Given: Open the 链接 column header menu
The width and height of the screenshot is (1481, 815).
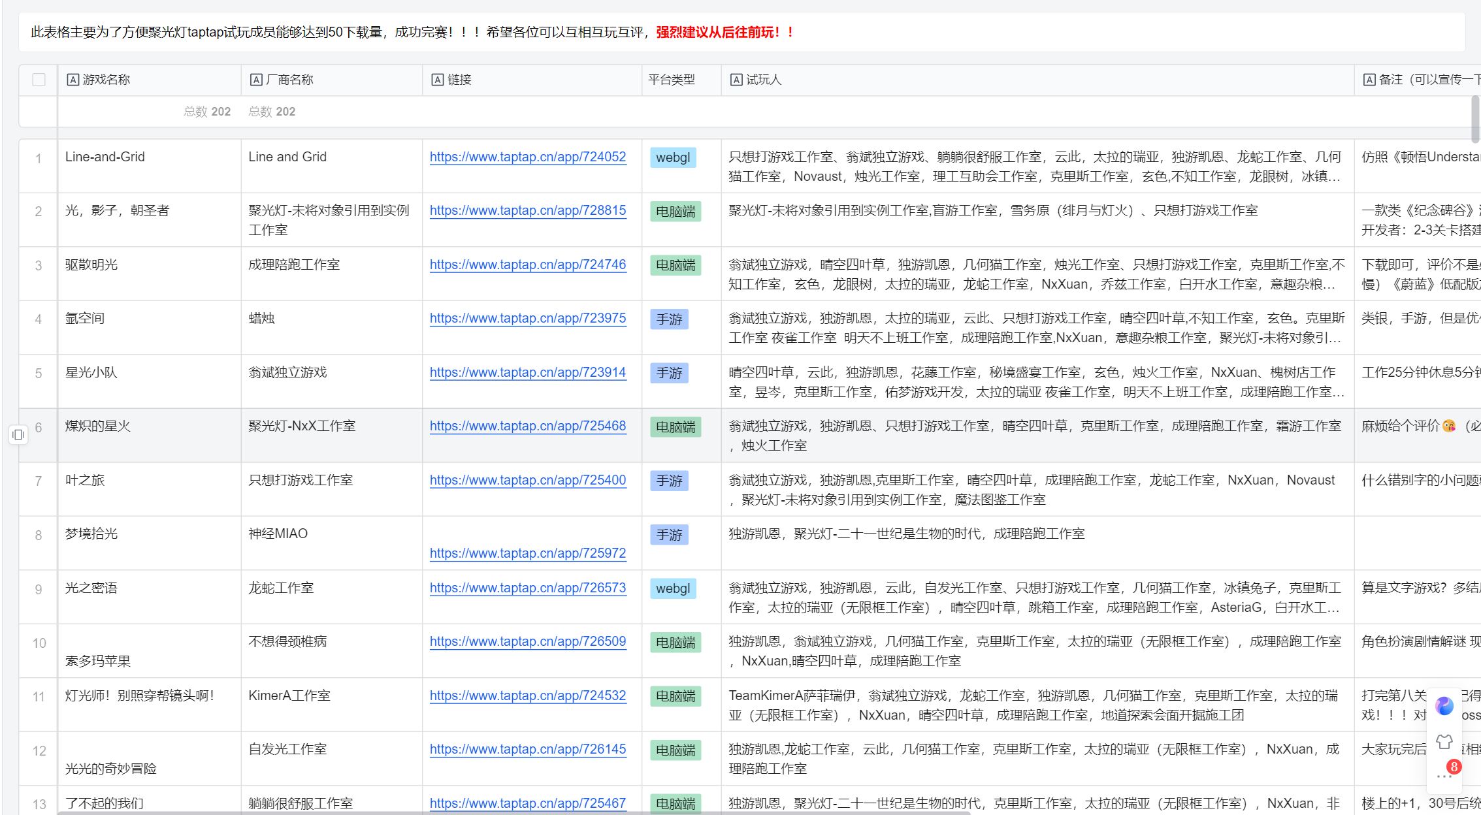Looking at the screenshot, I should (532, 80).
